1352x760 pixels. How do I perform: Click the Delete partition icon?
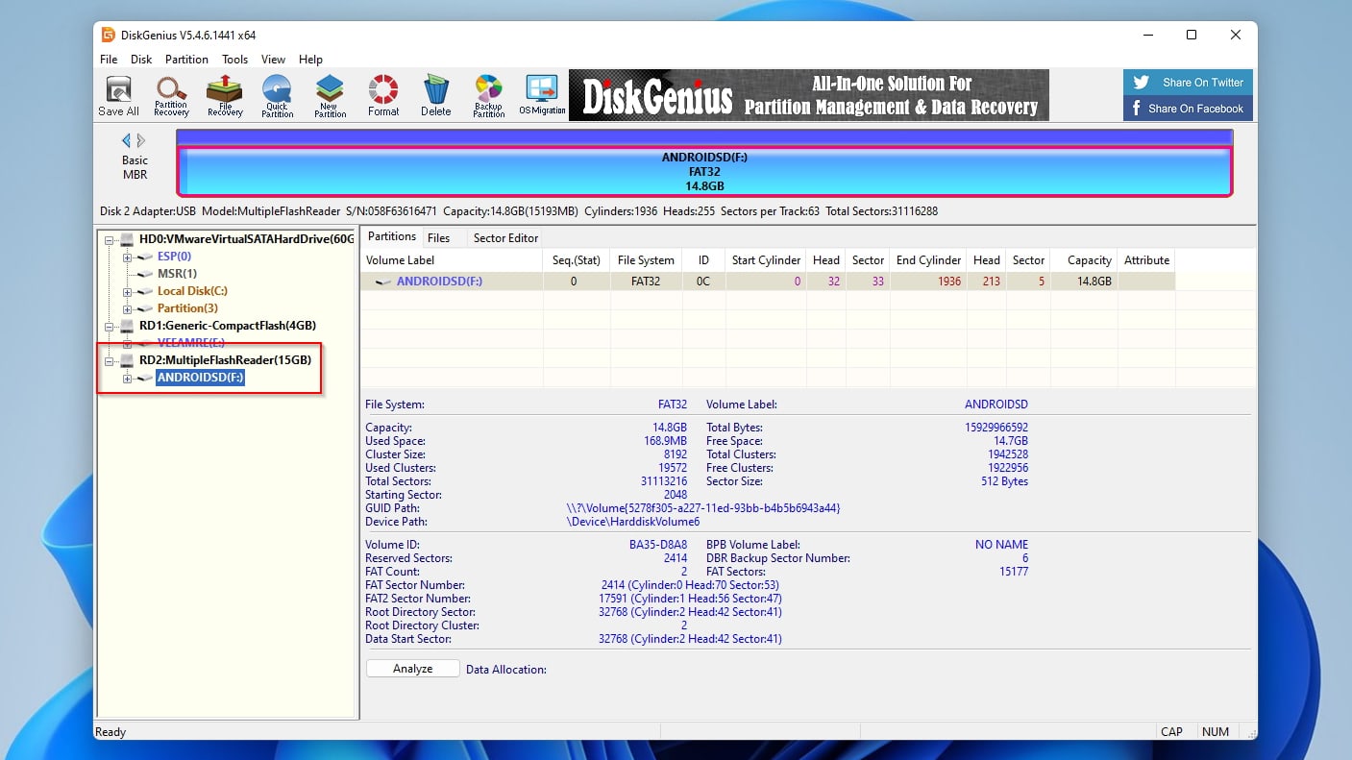pyautogui.click(x=435, y=94)
